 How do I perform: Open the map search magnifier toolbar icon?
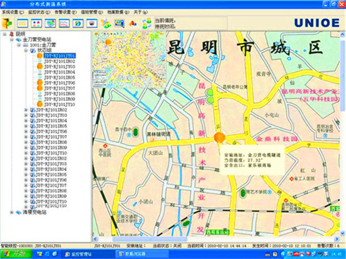(119, 22)
